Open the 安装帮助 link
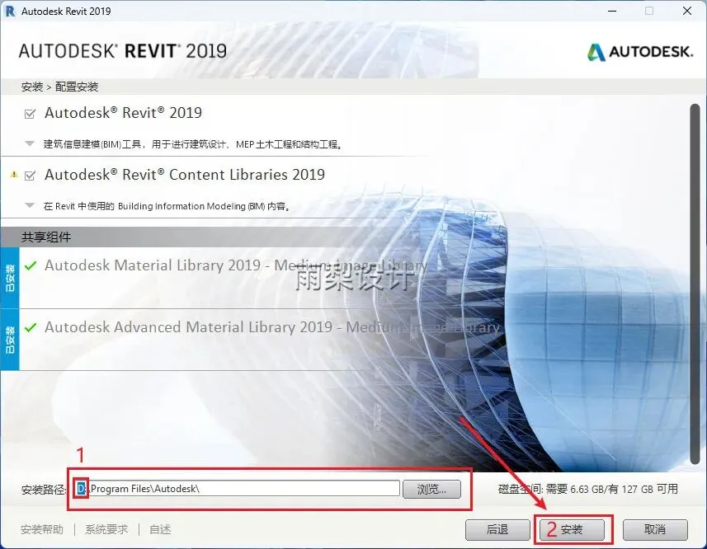Screen dimensions: 707x549 click(x=42, y=529)
